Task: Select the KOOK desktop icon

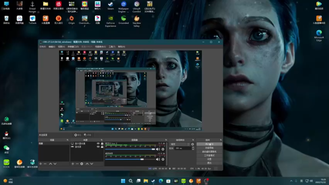Action: point(6,164)
